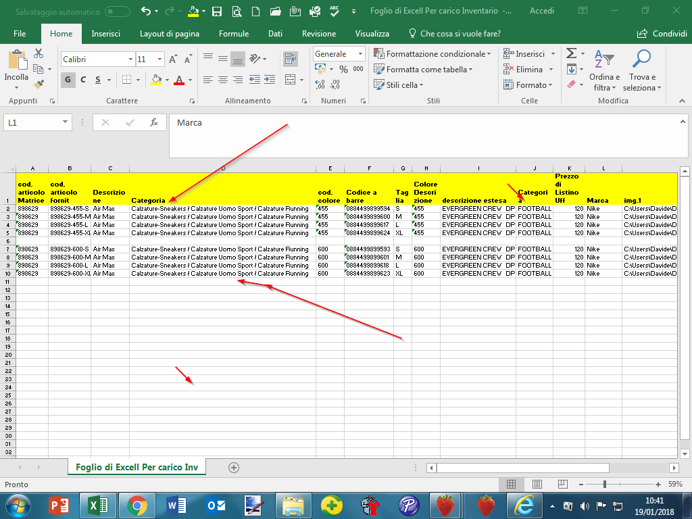Viewport: 692px width, 519px height.
Task: Click the Center horizontal alignment icon
Action: pos(222,80)
